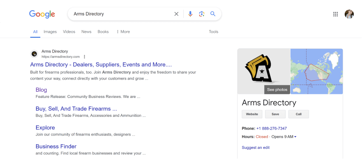Switch to the News tab
Screen dimensions: 362x159
86,32
